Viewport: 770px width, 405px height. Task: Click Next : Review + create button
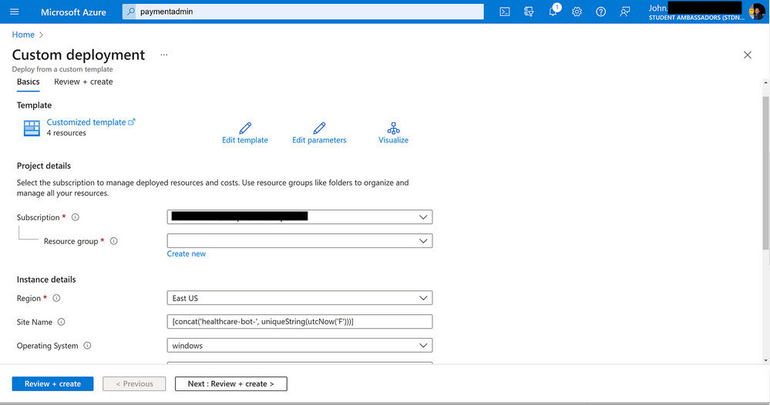[x=231, y=383]
